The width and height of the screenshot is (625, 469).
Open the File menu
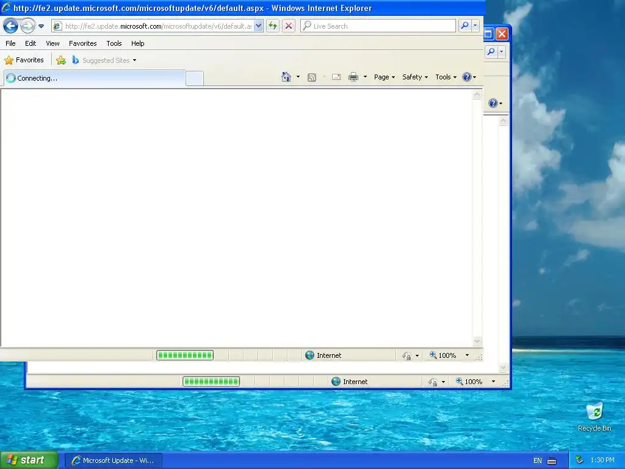[11, 43]
